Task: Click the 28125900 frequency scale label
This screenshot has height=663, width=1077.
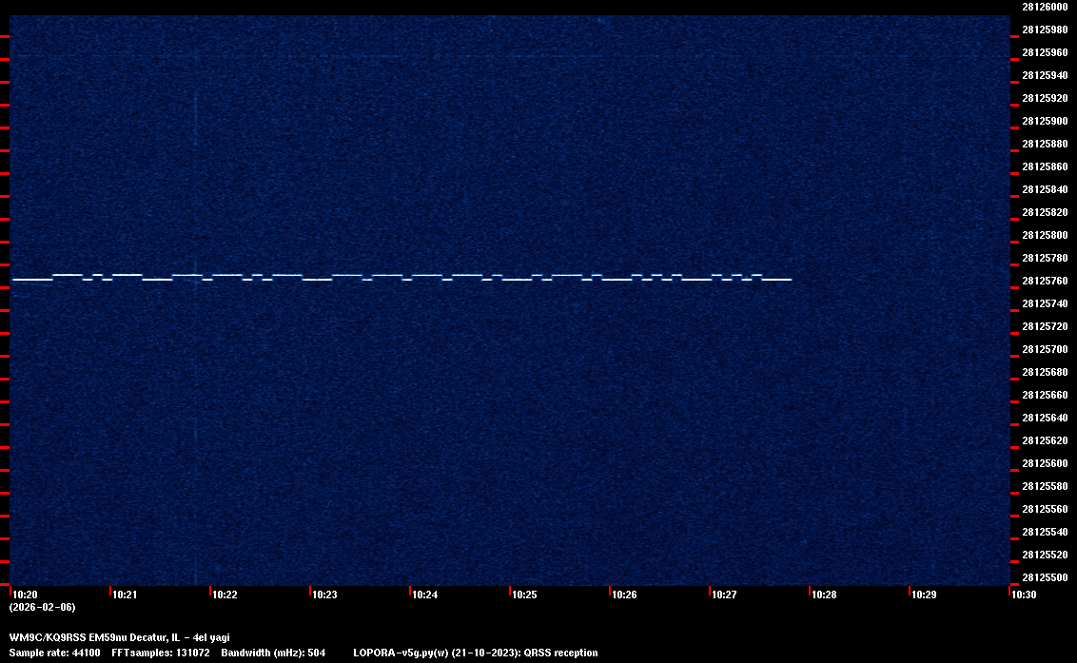Action: point(1044,121)
